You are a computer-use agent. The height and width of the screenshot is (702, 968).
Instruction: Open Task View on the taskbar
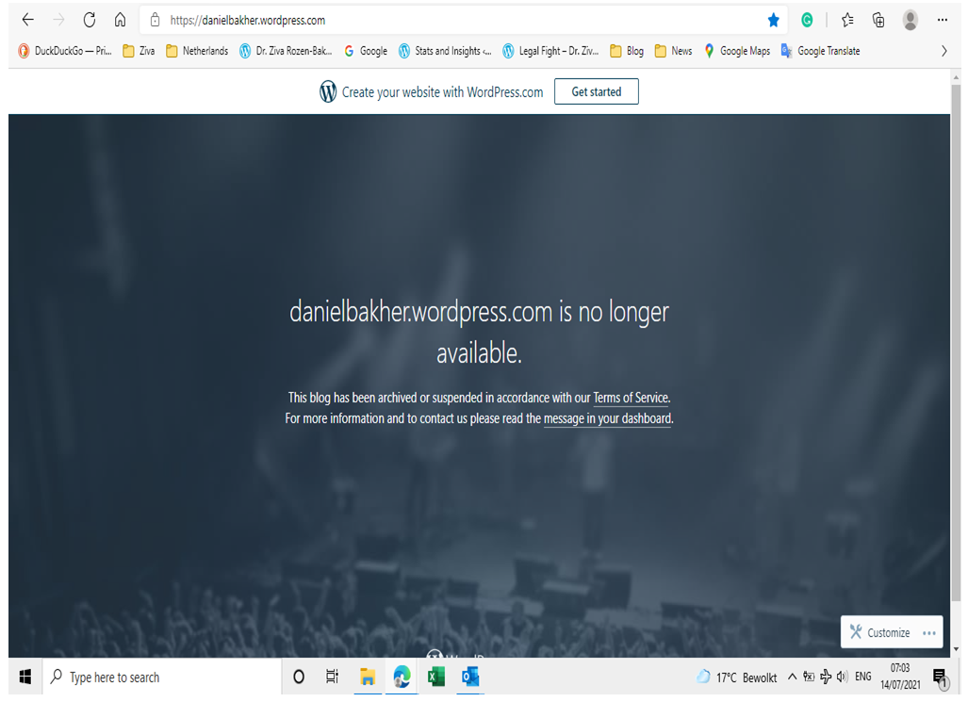click(332, 677)
